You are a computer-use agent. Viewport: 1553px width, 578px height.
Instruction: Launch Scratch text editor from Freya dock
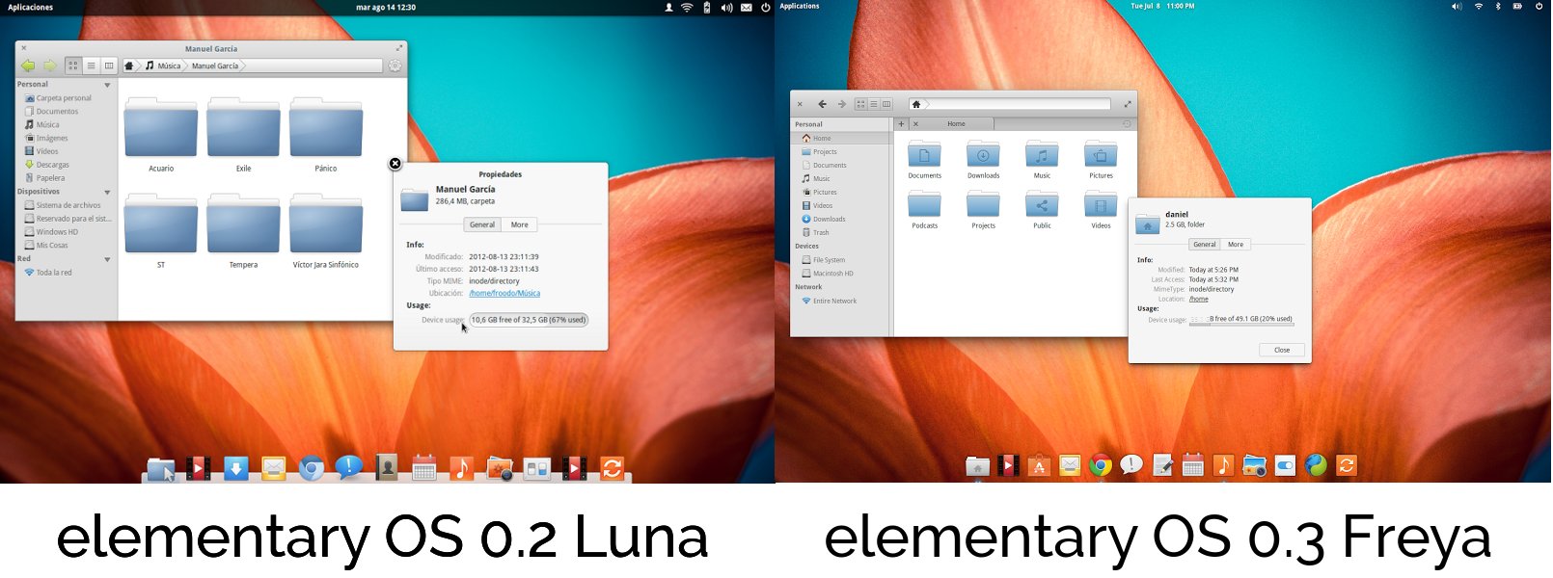[x=1162, y=466]
